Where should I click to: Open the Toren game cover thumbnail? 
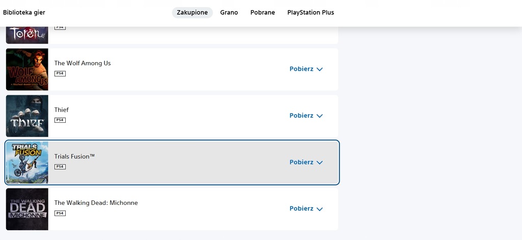pyautogui.click(x=27, y=35)
